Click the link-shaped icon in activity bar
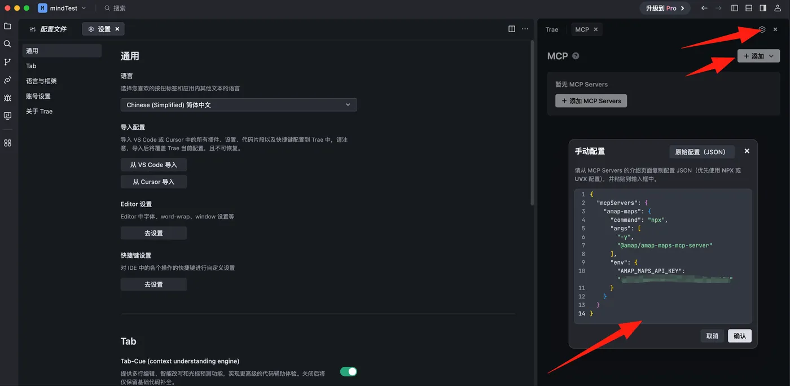The image size is (790, 386). pos(7,80)
